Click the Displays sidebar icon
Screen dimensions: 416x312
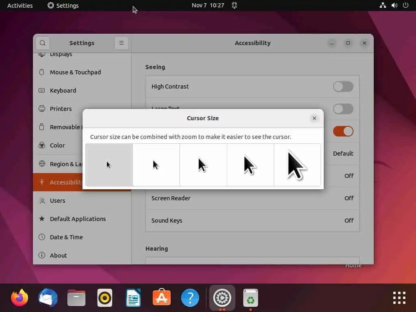(x=41, y=54)
